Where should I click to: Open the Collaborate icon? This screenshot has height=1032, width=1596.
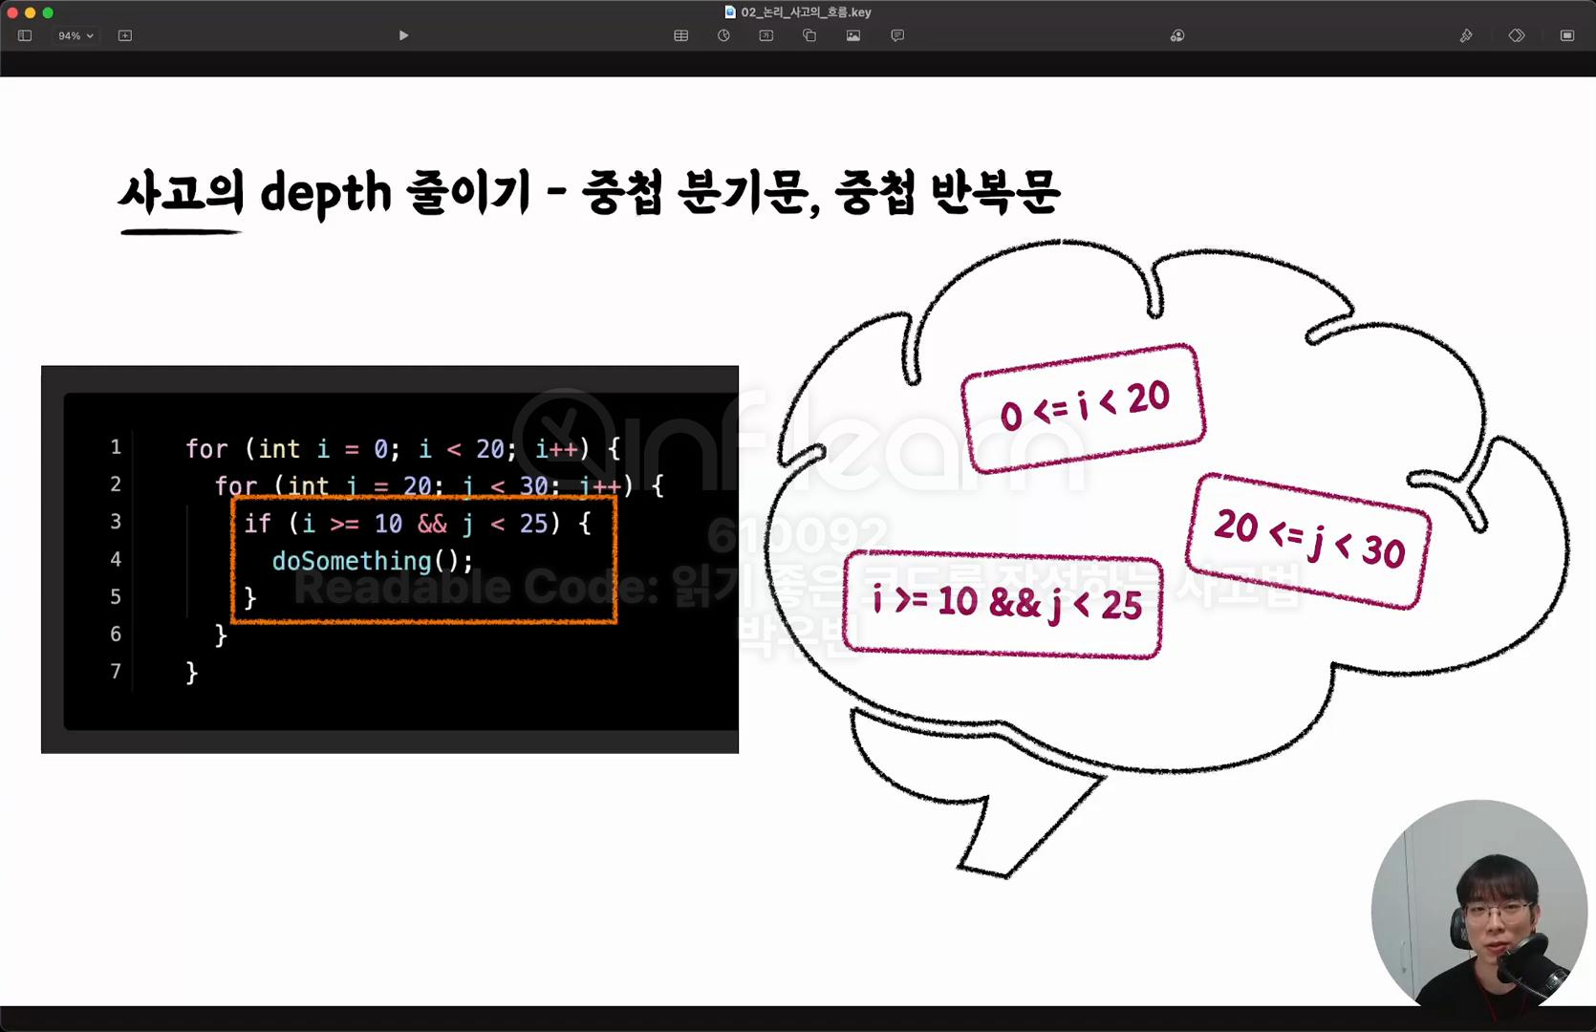pyautogui.click(x=1177, y=35)
